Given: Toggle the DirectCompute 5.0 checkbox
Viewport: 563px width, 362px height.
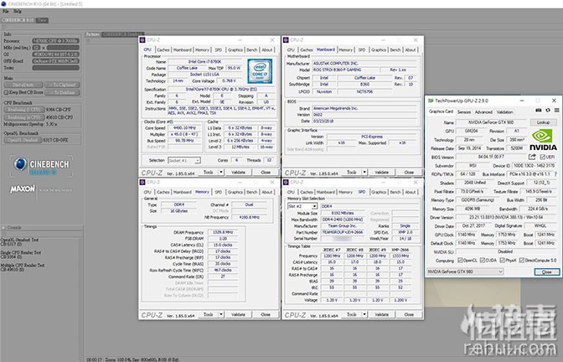Looking at the screenshot, I should pyautogui.click(x=522, y=260).
